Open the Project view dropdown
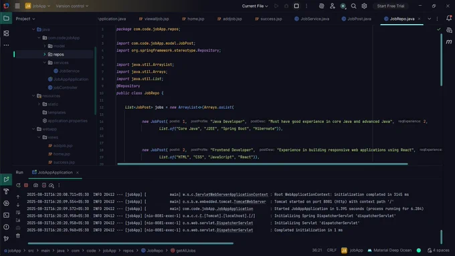This screenshot has height=256, width=455. tap(25, 19)
